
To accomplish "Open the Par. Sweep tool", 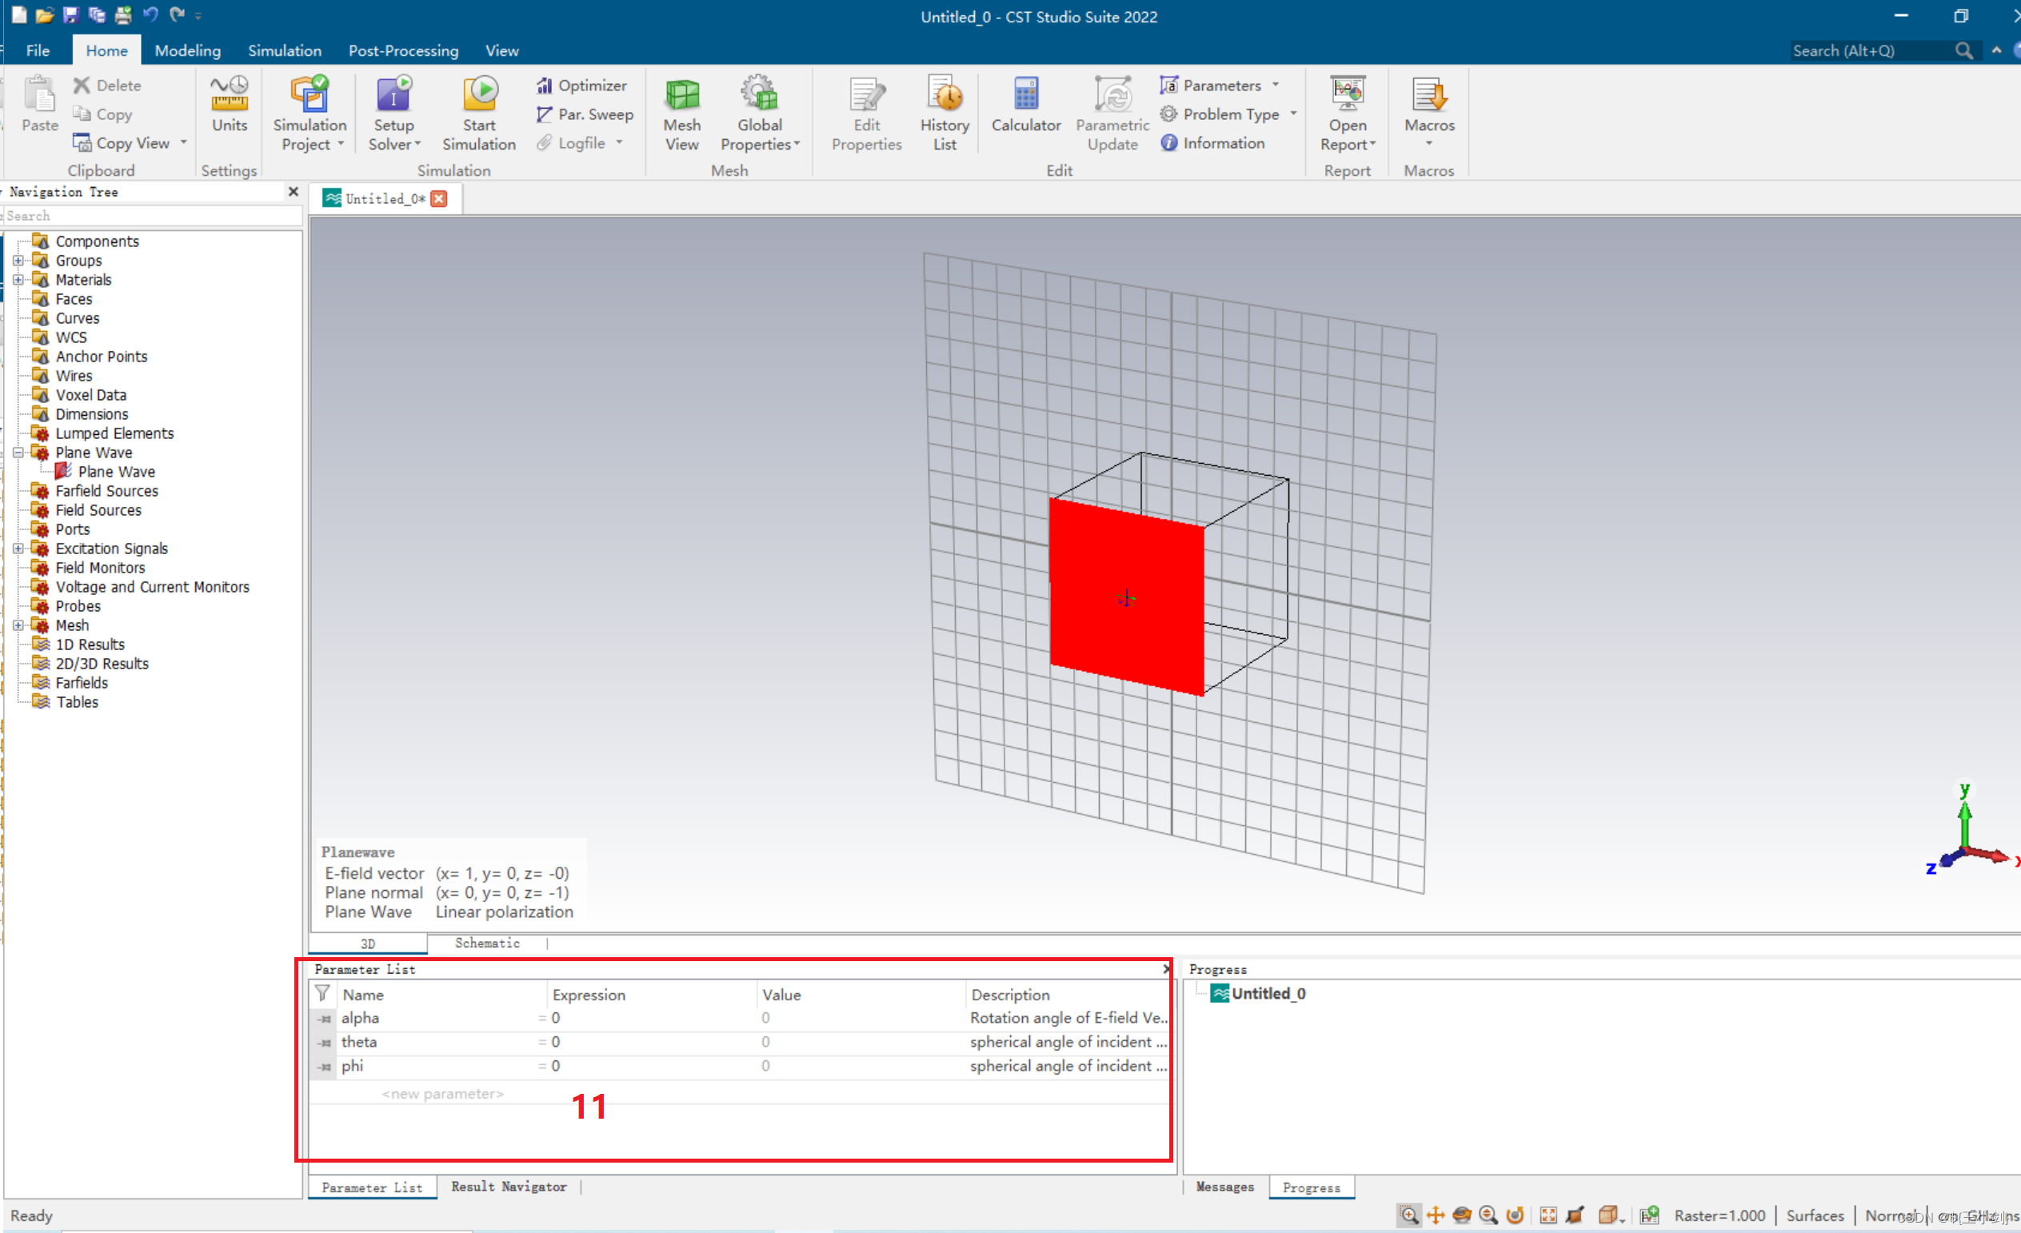I will pyautogui.click(x=584, y=114).
